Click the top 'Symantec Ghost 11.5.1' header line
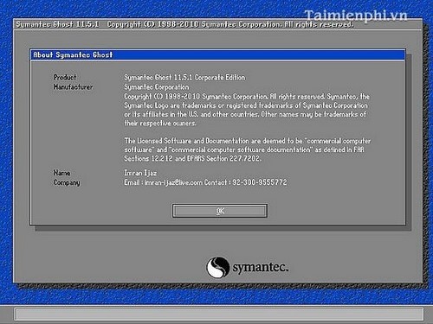The width and height of the screenshot is (433, 324). click(184, 24)
